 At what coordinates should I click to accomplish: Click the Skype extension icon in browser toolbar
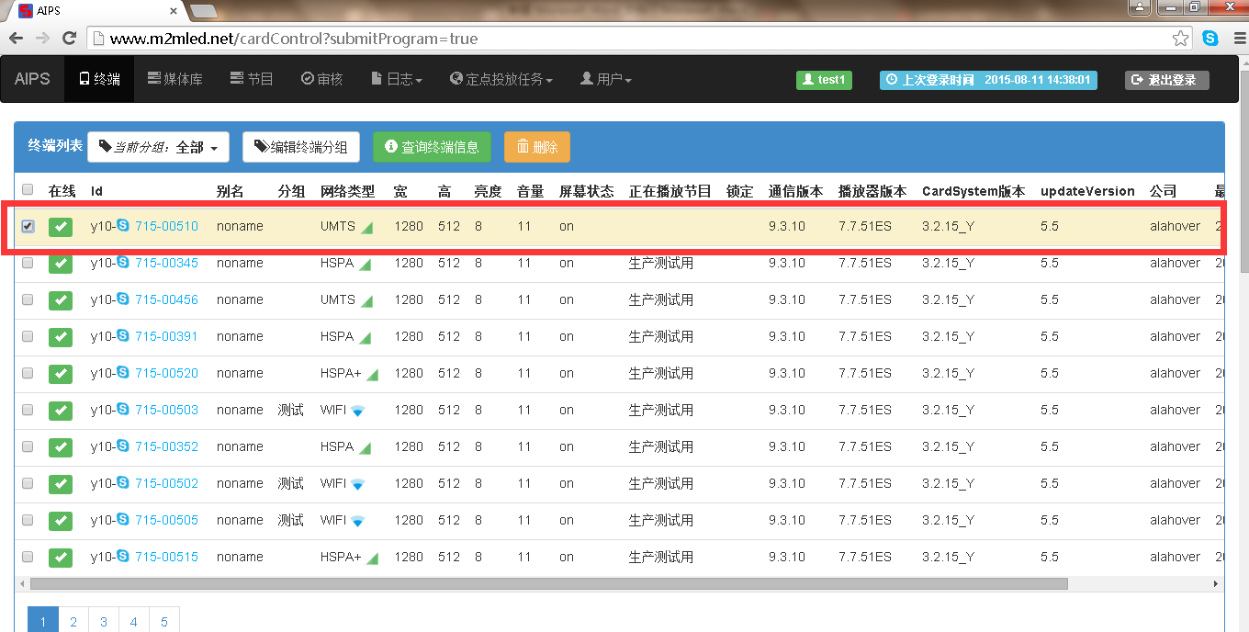(1210, 39)
